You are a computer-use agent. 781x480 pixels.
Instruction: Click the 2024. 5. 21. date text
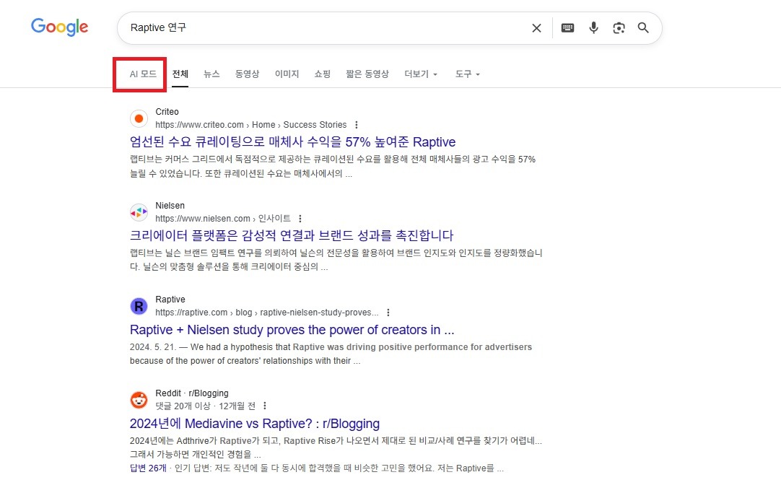pyautogui.click(x=152, y=347)
